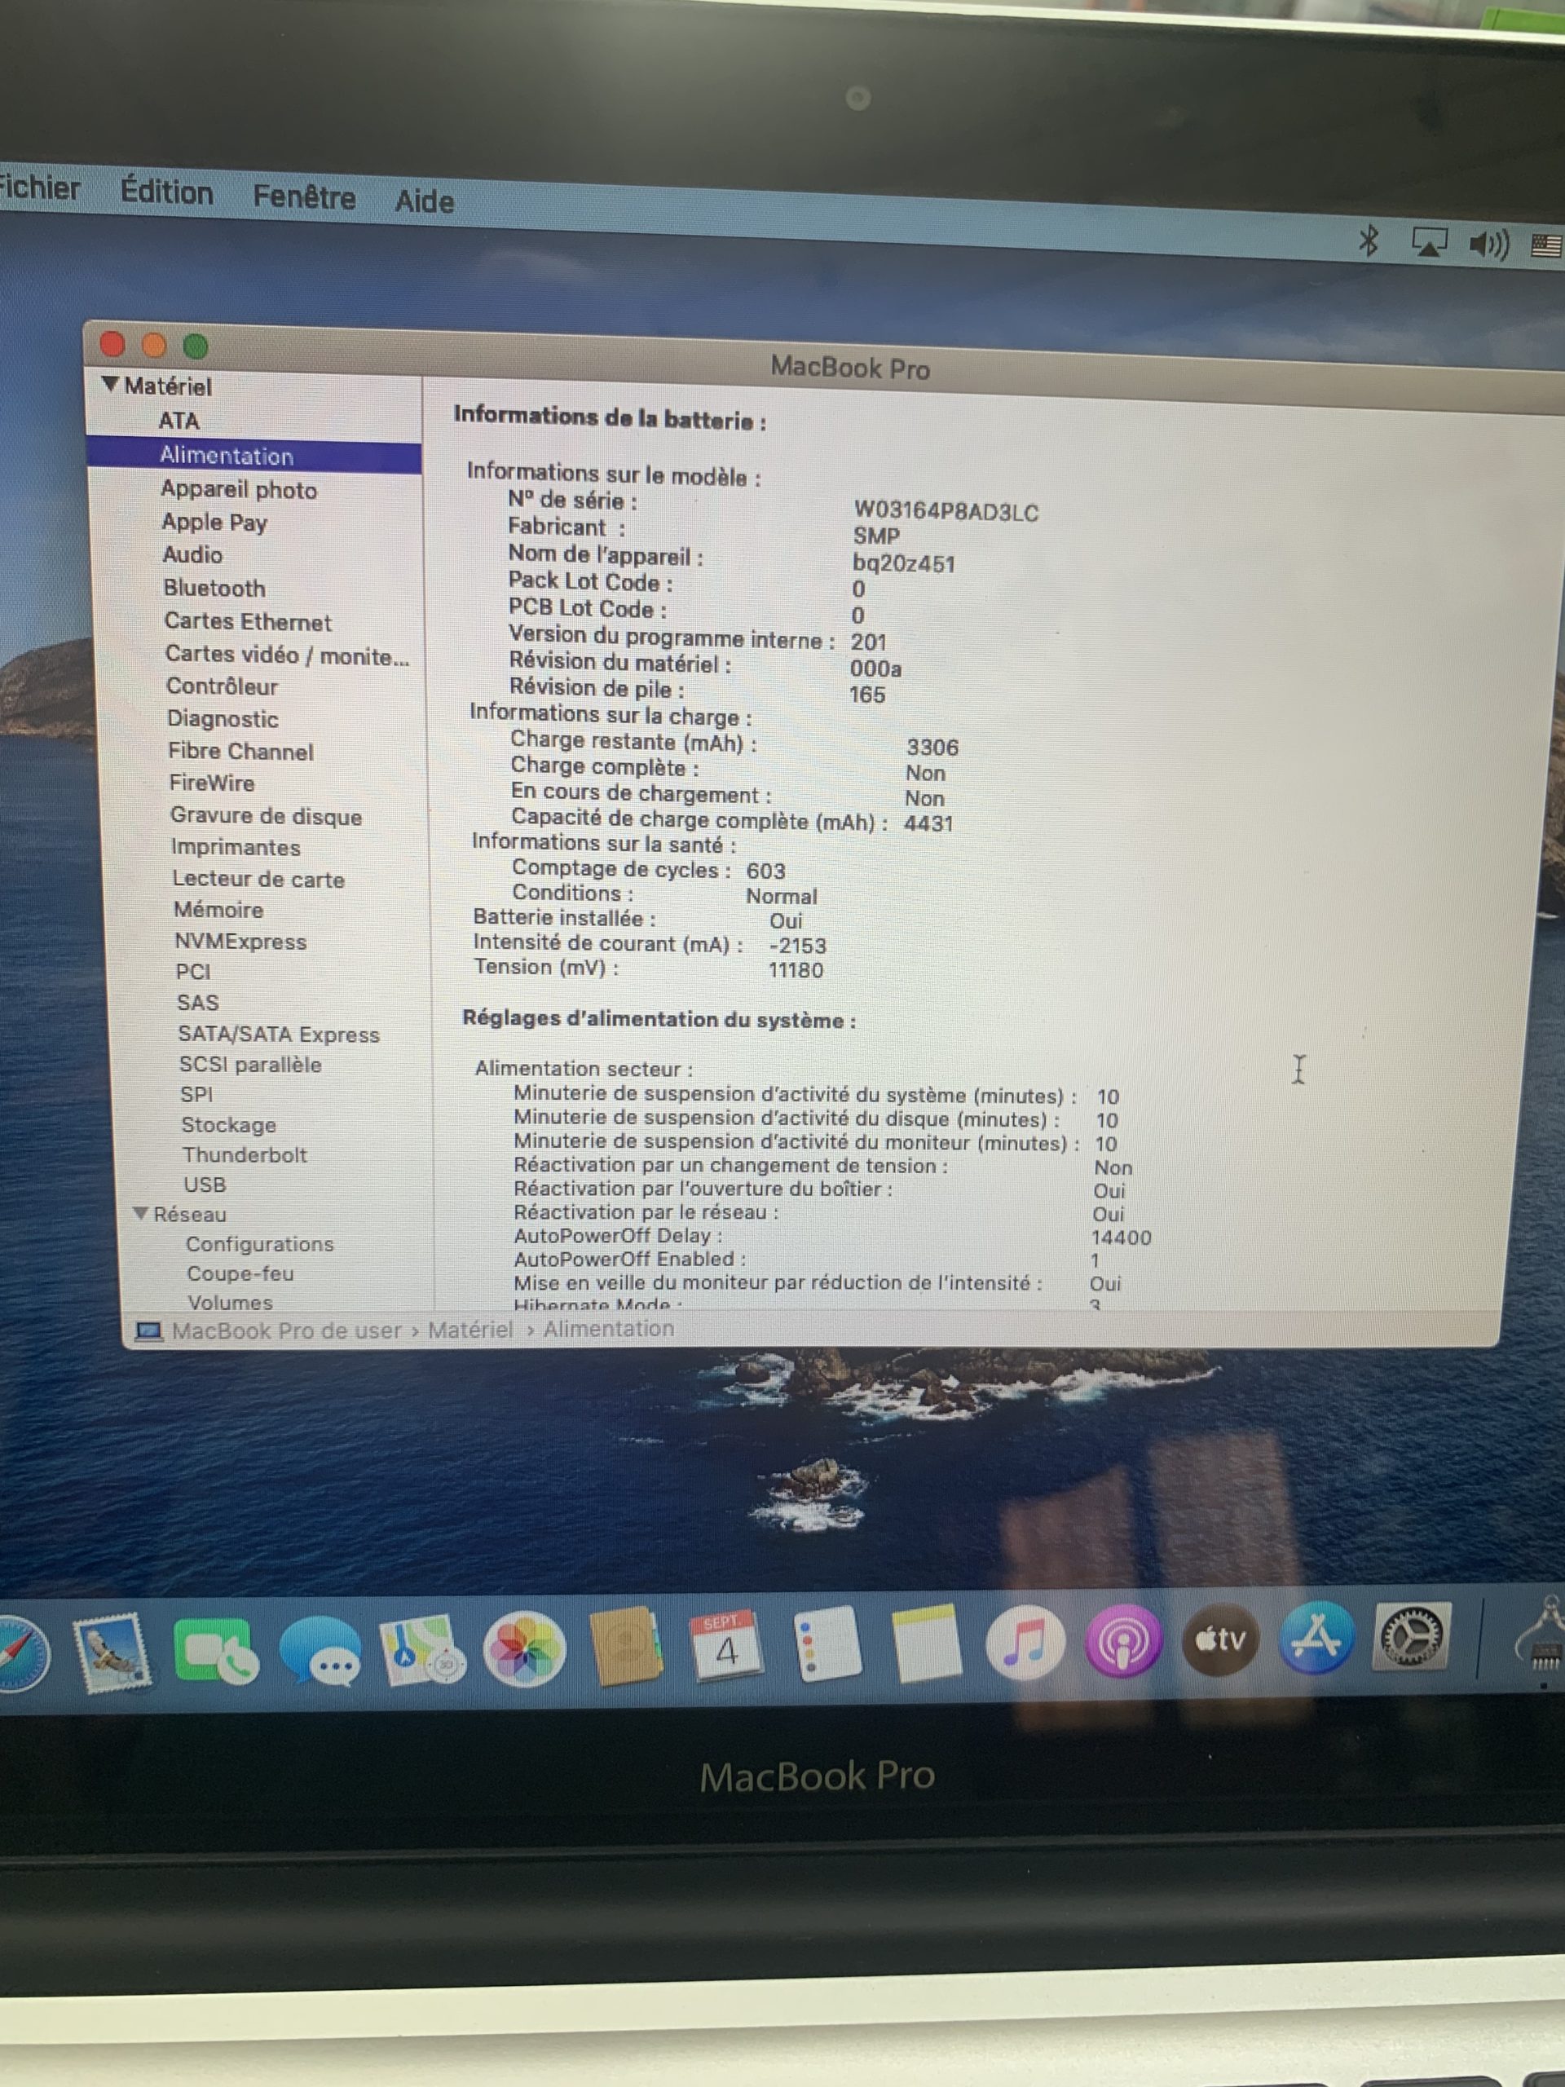
Task: Select USB in sidebar
Action: 204,1184
